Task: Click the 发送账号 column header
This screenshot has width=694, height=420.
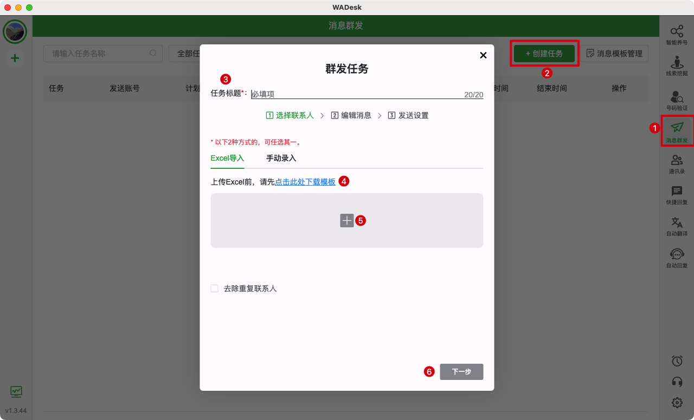Action: pos(125,88)
